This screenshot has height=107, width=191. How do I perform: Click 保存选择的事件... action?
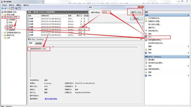pos(154,69)
